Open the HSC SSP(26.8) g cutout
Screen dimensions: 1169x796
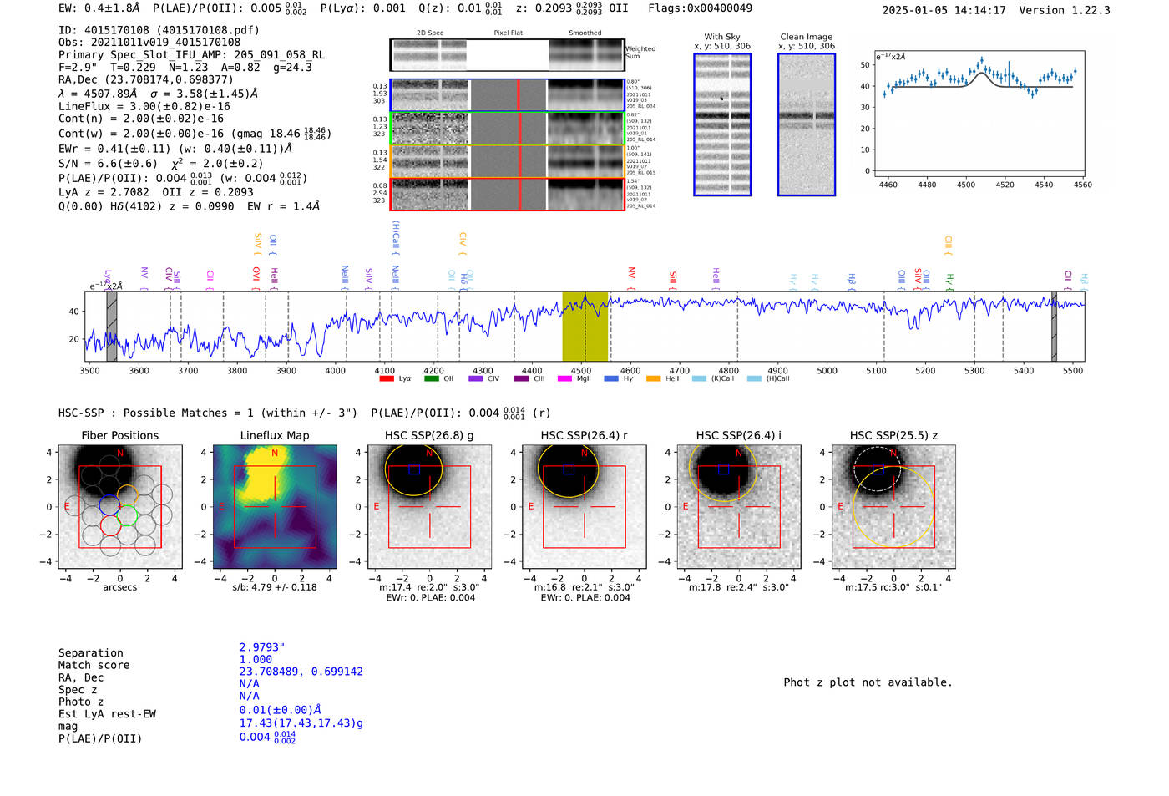point(429,507)
